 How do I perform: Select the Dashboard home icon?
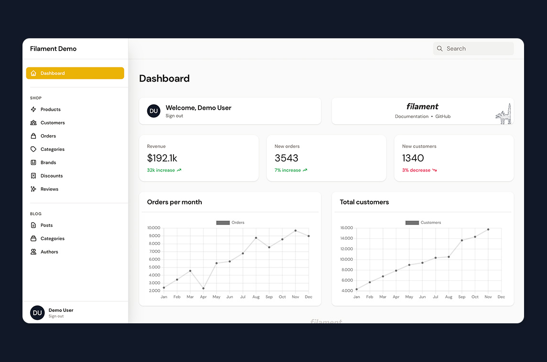[33, 73]
